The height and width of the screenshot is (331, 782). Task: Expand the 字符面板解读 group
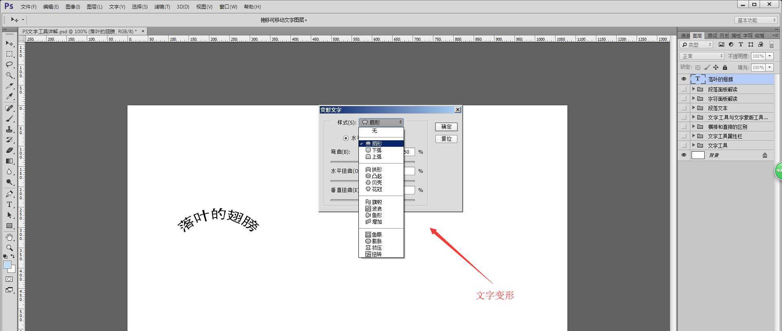pos(693,98)
